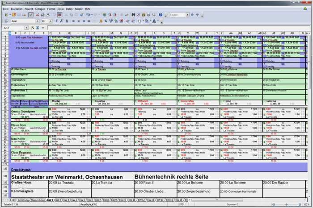Click the Font color A icon
This screenshot has height=208, width=313.
click(x=154, y=21)
